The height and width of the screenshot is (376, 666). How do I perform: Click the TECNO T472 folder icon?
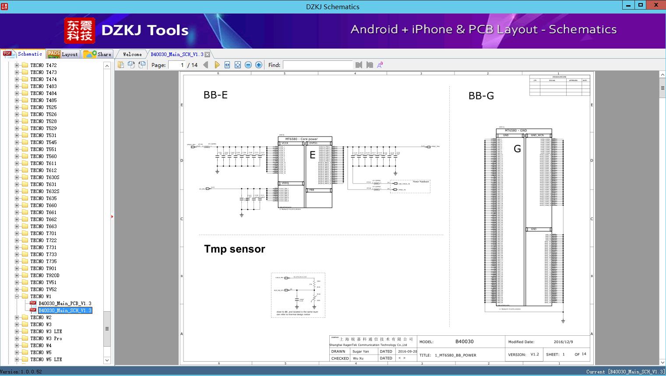tap(25, 65)
